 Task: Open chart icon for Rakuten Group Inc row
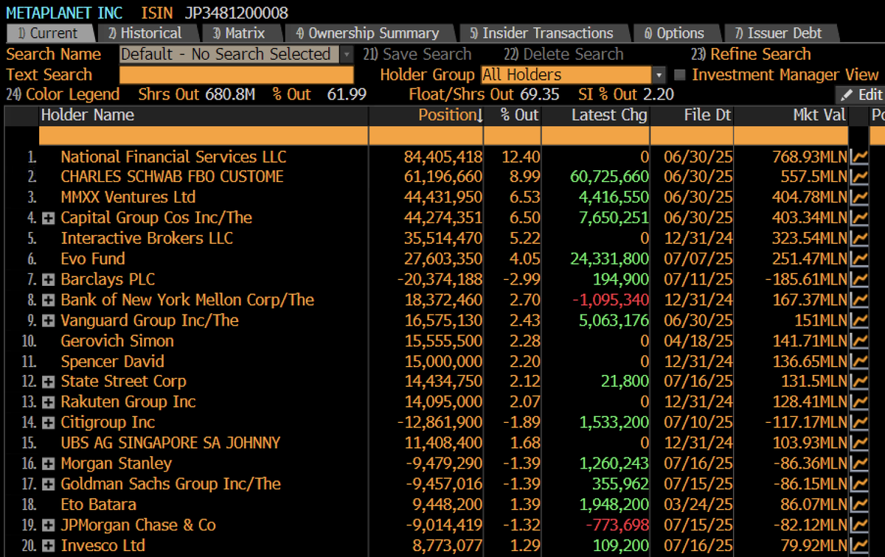click(x=858, y=402)
